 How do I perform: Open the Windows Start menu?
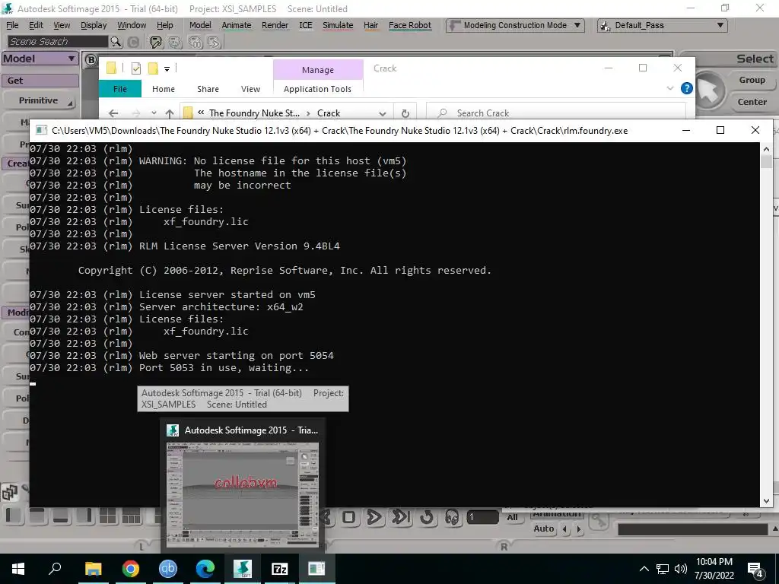pos(18,569)
